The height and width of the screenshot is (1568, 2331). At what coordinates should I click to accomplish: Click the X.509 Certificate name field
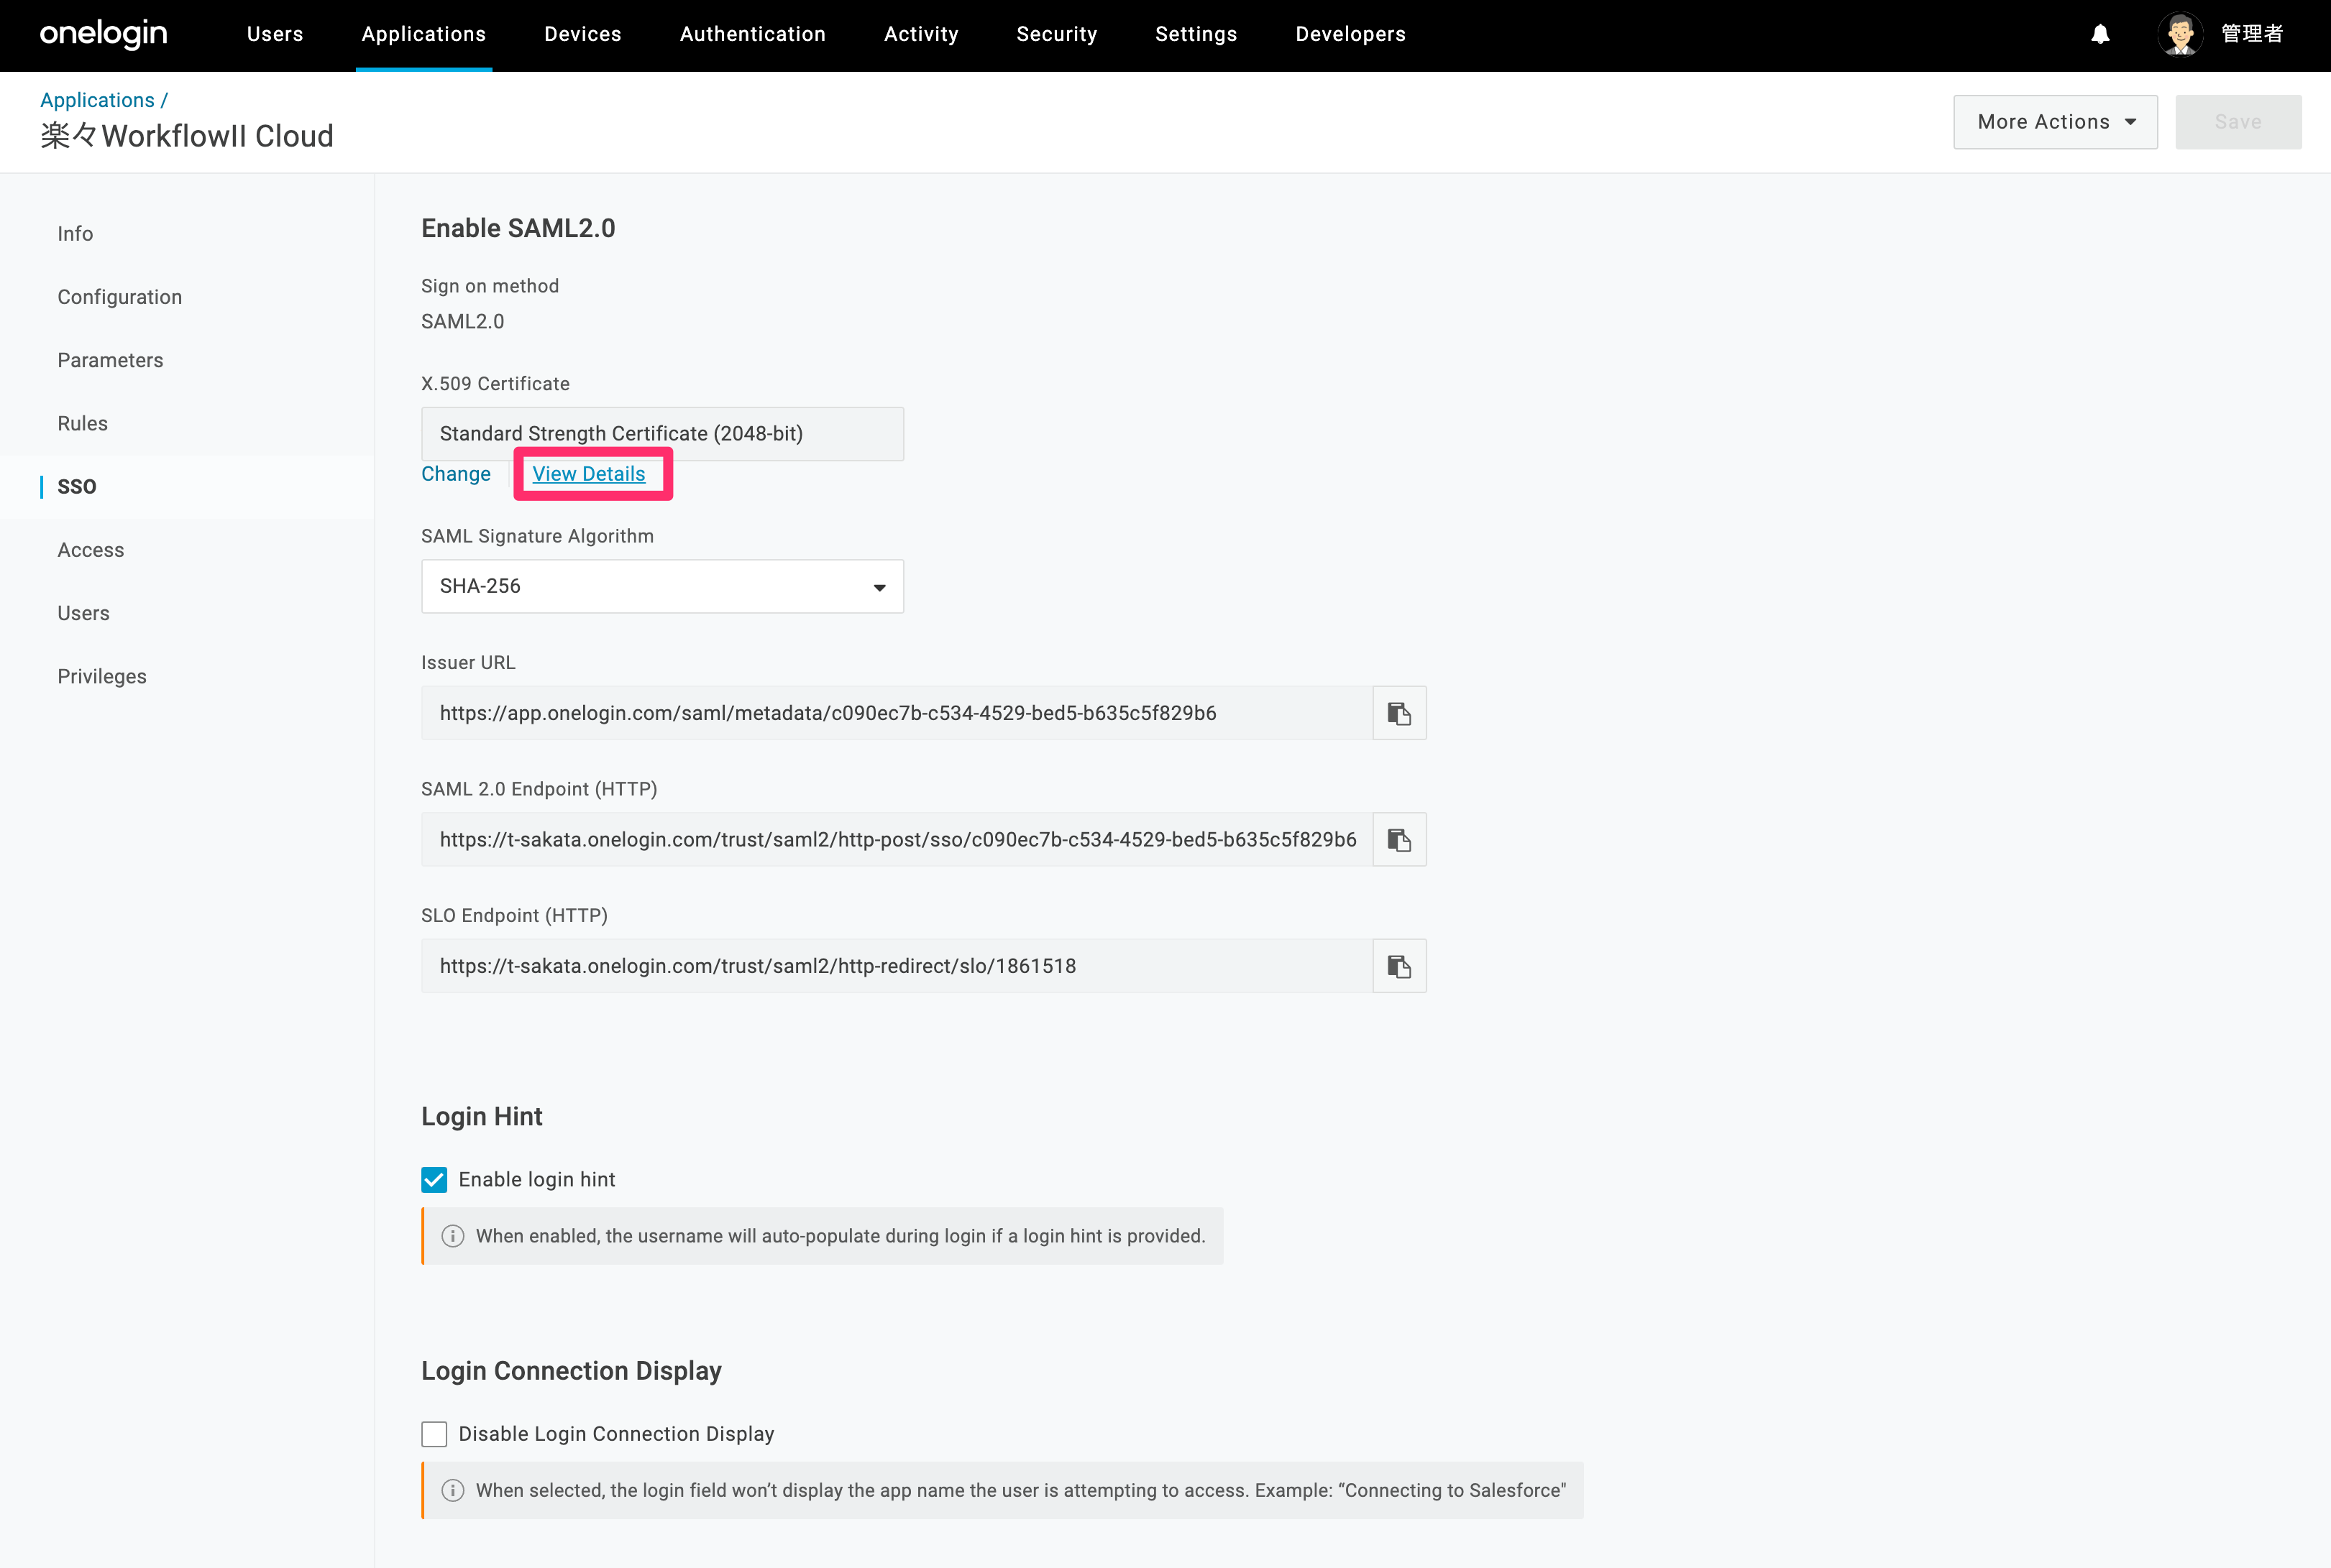point(662,434)
